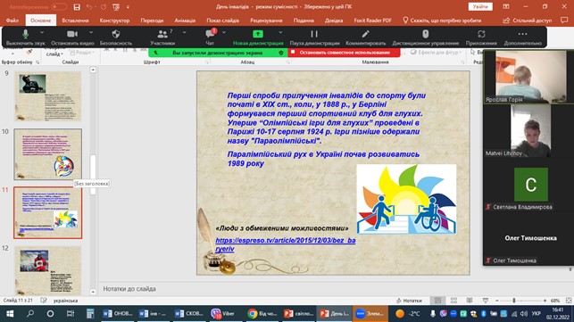Pause the screen share demonstration

pos(314,34)
